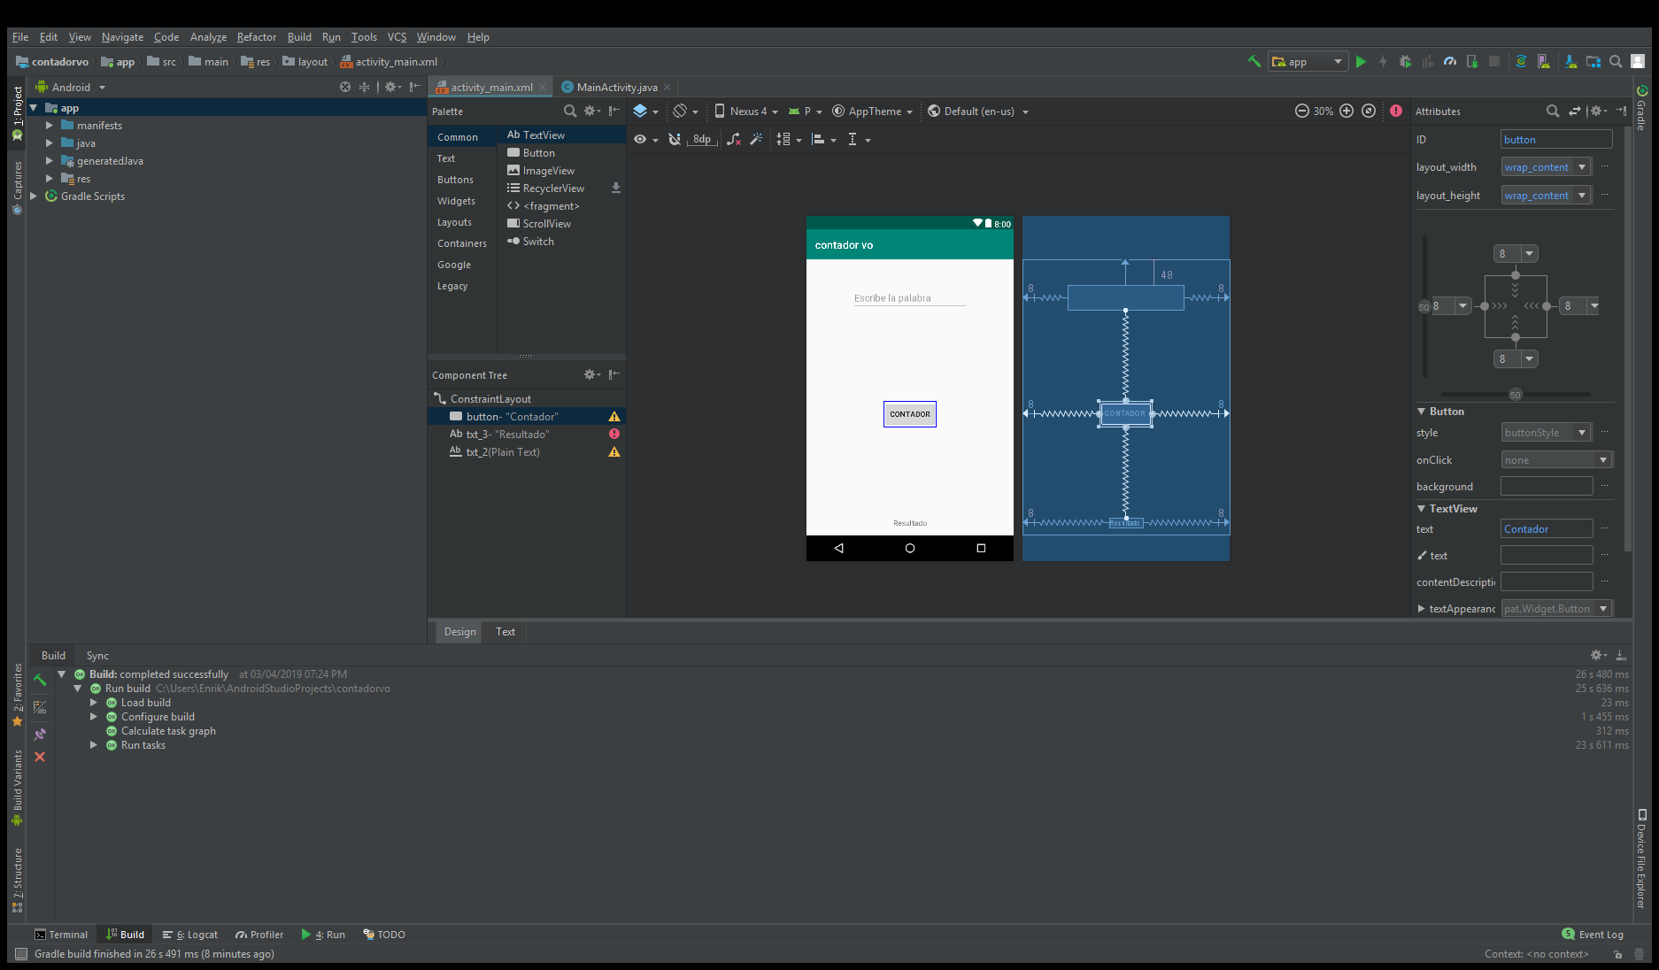Viewport: 1659px width, 970px height.
Task: Toggle the Logcat tool window
Action: tap(190, 935)
